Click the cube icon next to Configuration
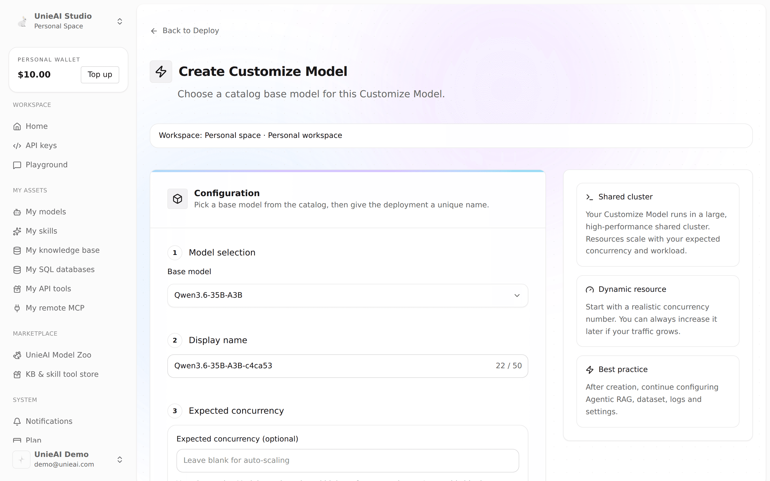 (178, 199)
